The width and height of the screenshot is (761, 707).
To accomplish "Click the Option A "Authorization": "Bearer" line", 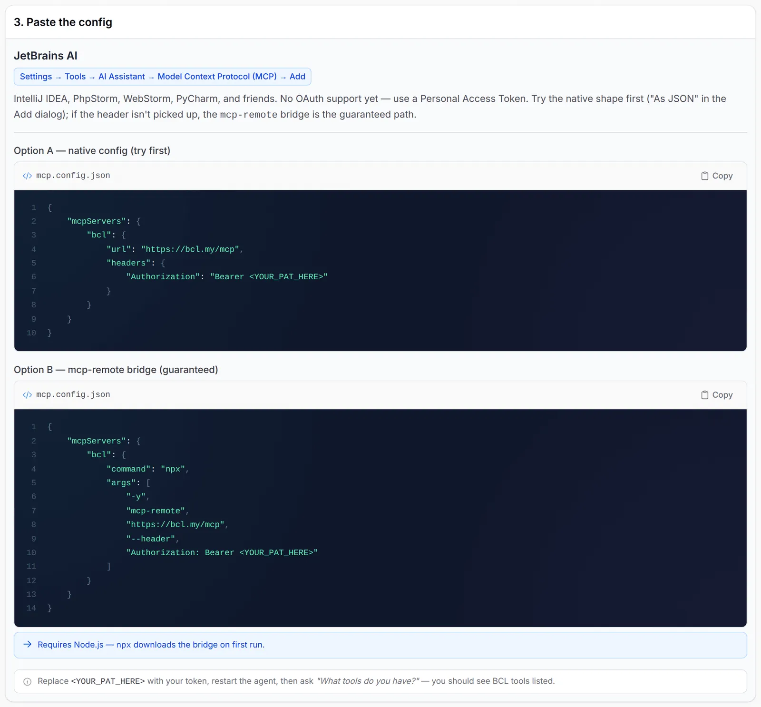I will click(x=227, y=277).
